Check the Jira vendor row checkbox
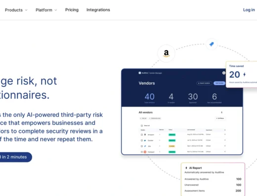 [x=142, y=146]
